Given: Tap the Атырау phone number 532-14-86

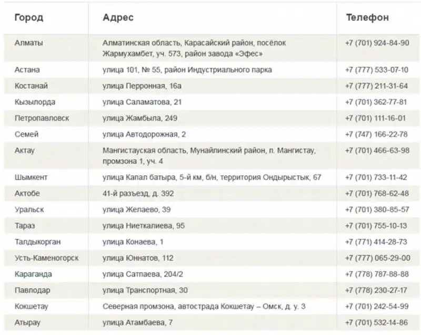Looking at the screenshot, I should (x=377, y=322).
